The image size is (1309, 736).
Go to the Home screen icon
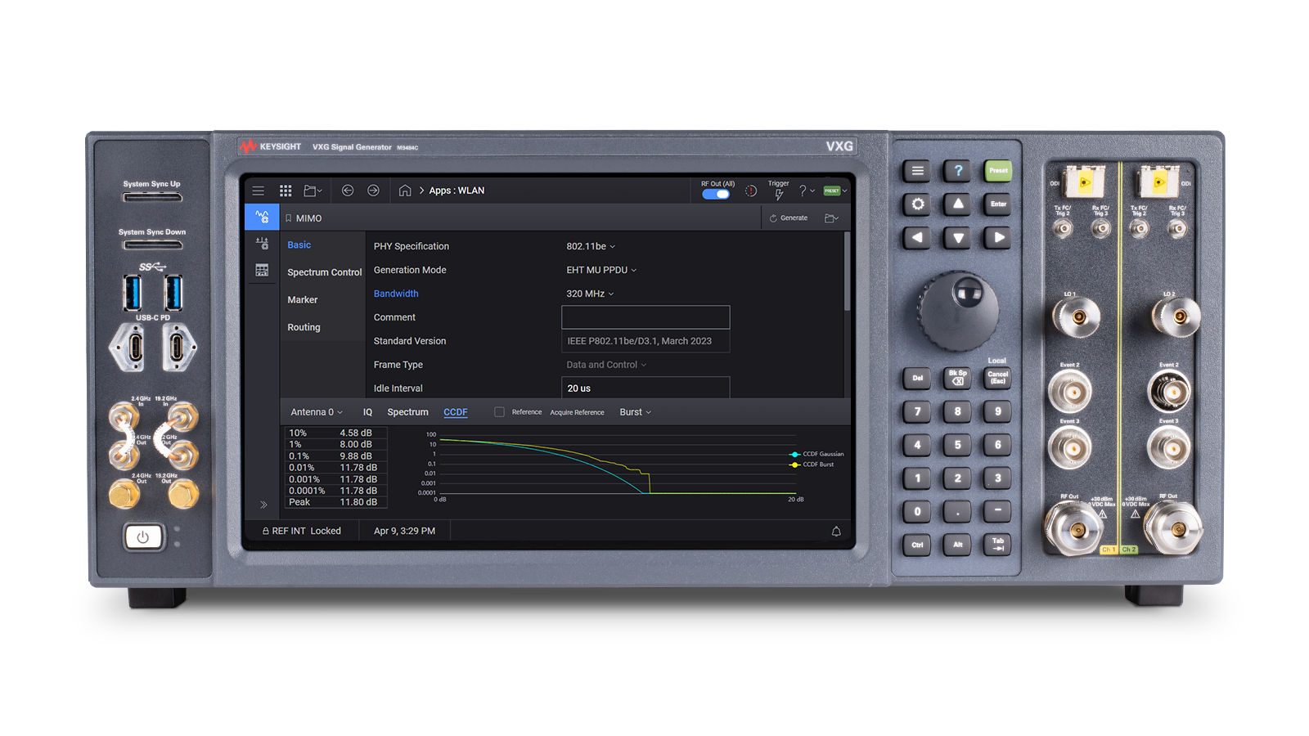(405, 191)
